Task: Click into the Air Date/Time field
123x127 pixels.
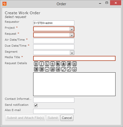Action: tap(54, 41)
